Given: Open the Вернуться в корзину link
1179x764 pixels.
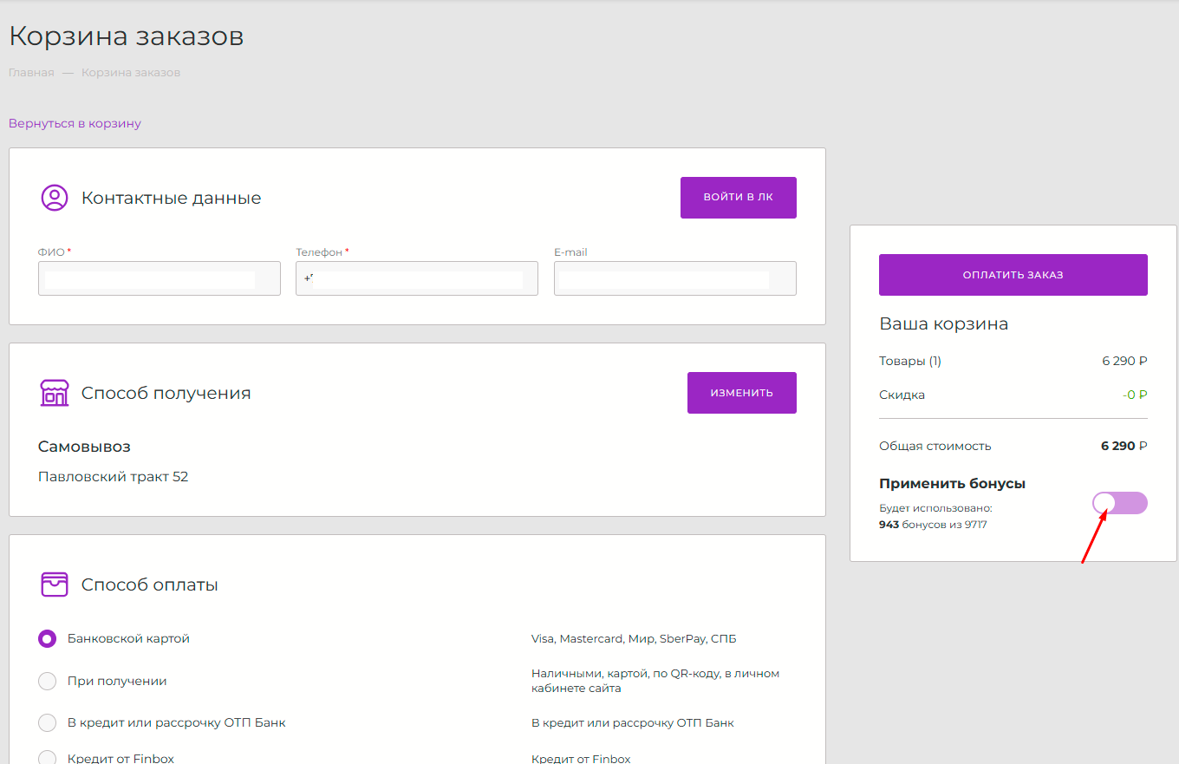Looking at the screenshot, I should pos(75,123).
